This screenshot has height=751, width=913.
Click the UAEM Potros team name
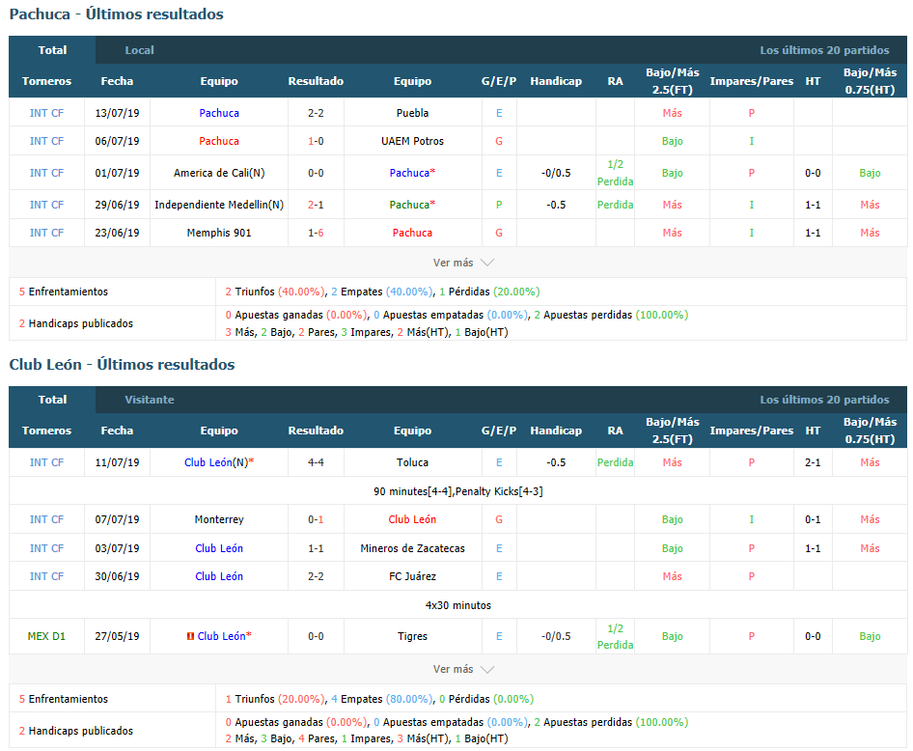(412, 141)
